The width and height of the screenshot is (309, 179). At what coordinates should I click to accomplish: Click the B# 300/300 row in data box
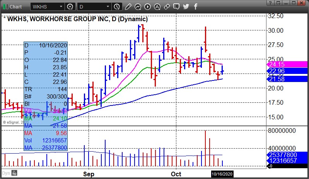coord(46,97)
